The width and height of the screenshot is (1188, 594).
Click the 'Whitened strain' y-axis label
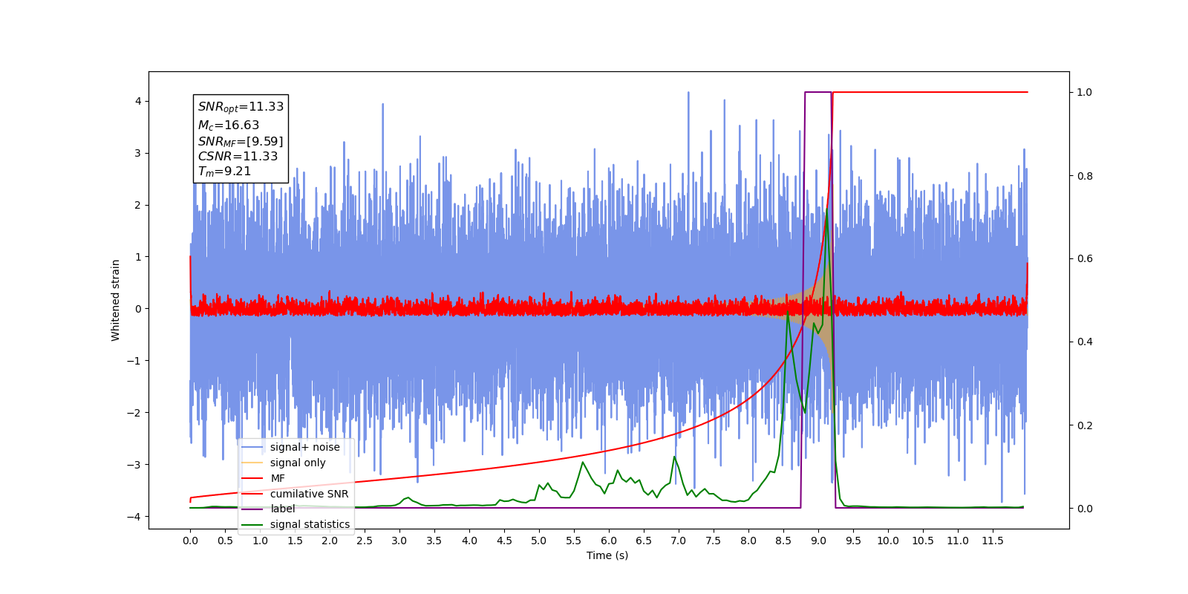tap(116, 300)
